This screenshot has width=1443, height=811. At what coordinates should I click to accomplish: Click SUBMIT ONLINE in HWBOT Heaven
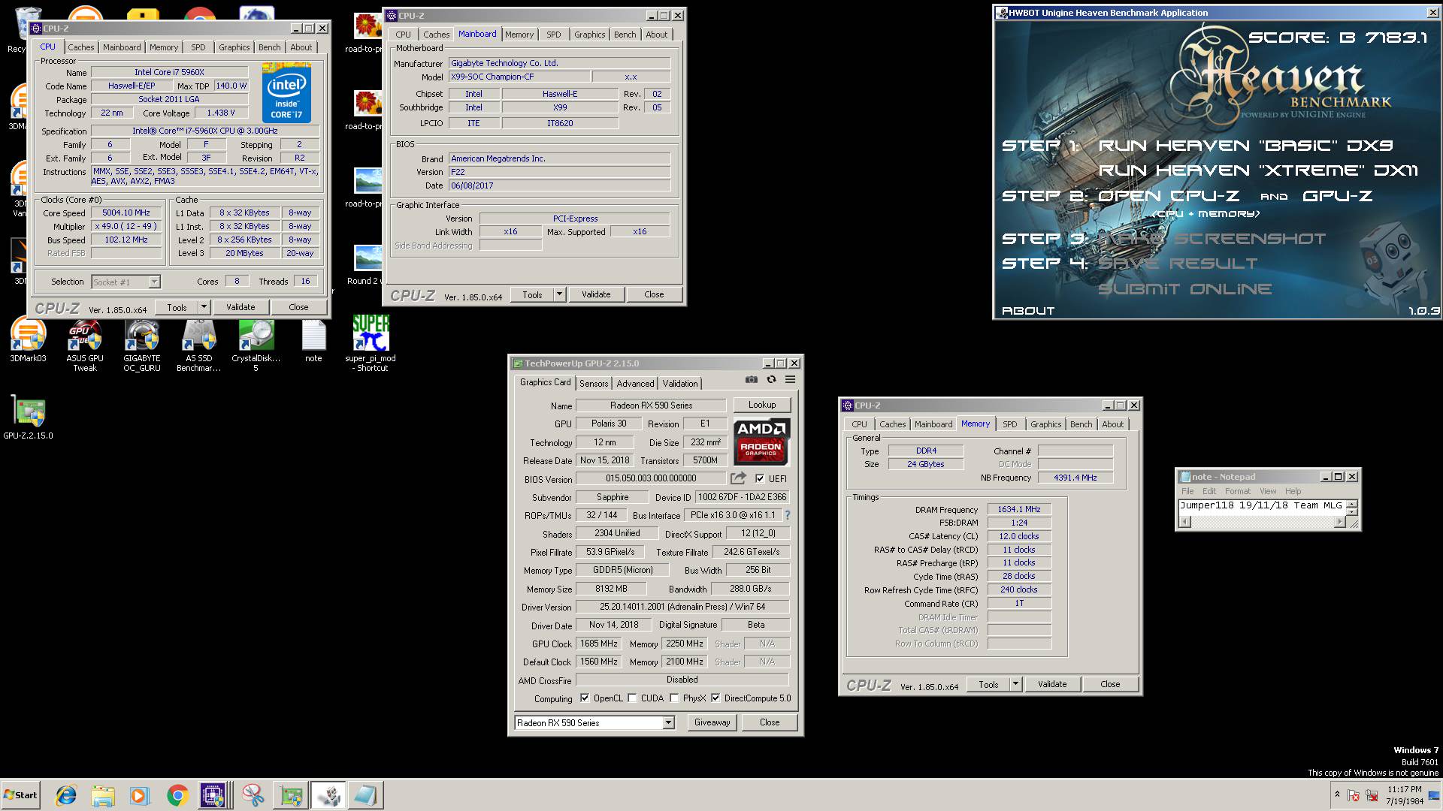coord(1184,289)
